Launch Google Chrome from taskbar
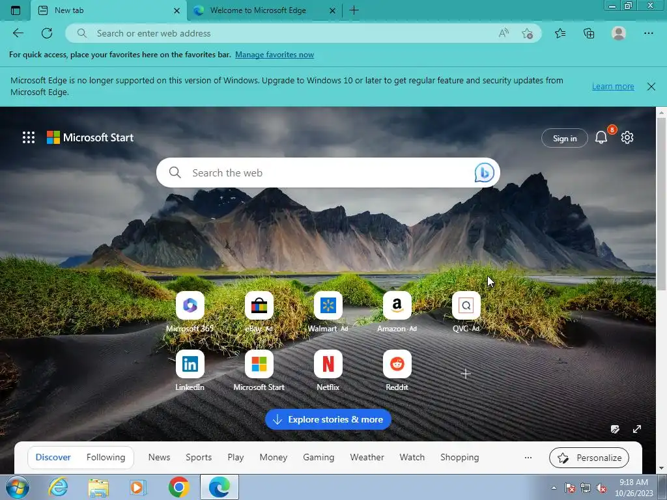The image size is (667, 500). 178,487
